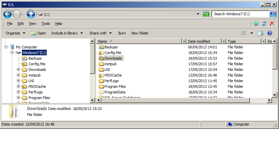Go back with the blue Back arrow

tap(8, 14)
